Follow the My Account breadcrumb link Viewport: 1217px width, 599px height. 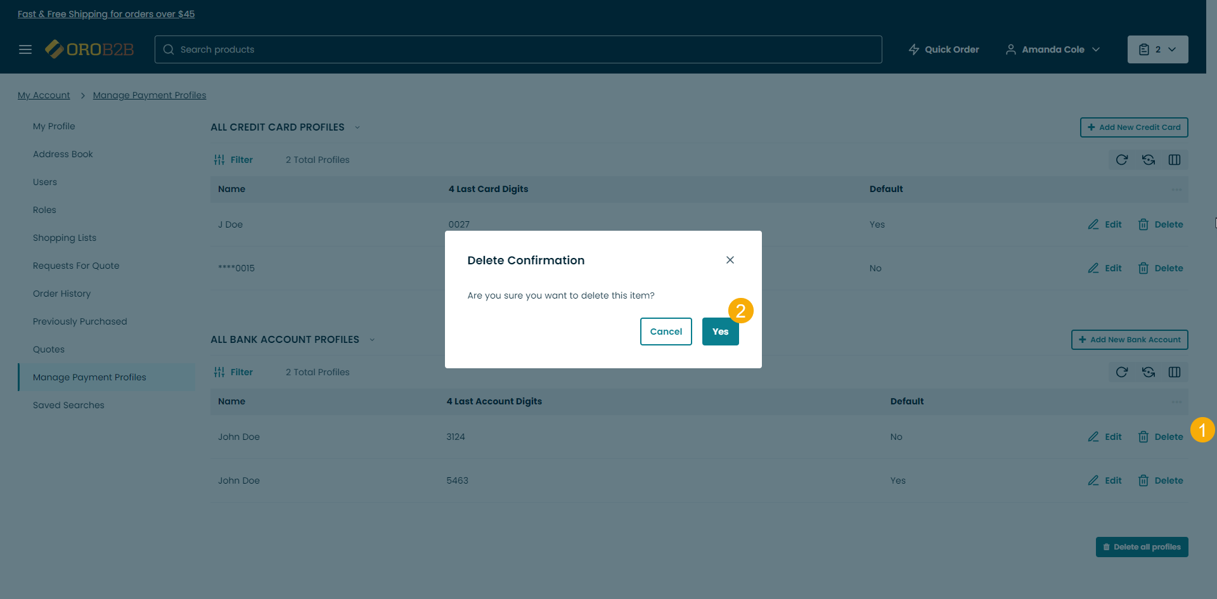pyautogui.click(x=44, y=95)
